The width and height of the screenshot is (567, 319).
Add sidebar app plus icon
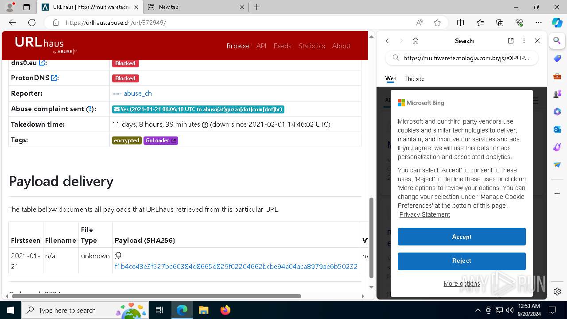pos(557,194)
